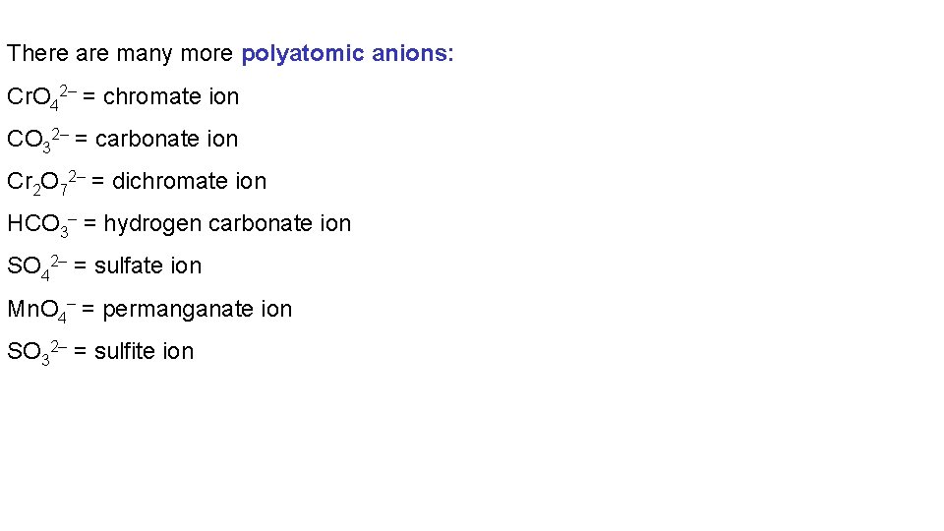Click the equals sign before 'dichromate'
Image resolution: width=944 pixels, height=531 pixels.
[98, 181]
